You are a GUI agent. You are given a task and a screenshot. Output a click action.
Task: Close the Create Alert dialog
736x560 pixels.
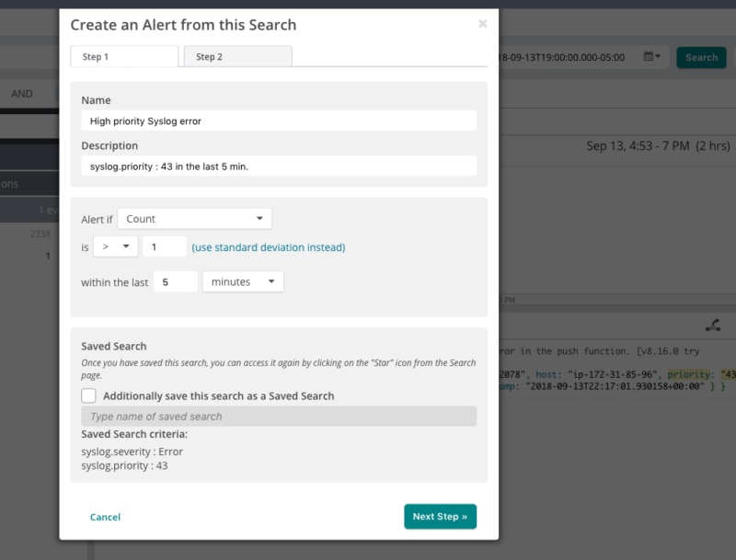[482, 24]
